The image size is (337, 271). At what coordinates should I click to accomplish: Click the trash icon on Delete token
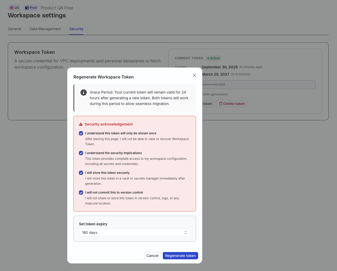click(221, 104)
